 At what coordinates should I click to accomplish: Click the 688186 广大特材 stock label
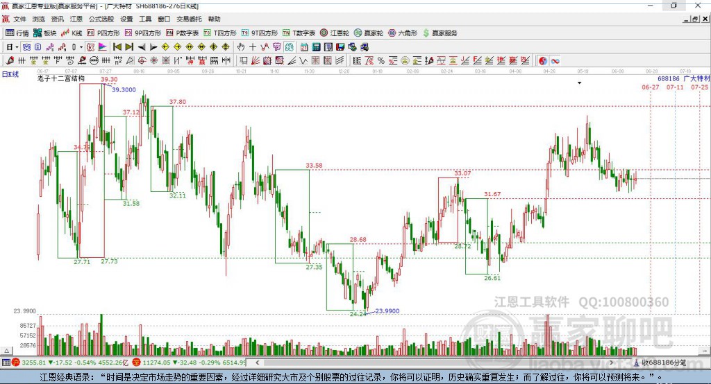[x=684, y=79]
